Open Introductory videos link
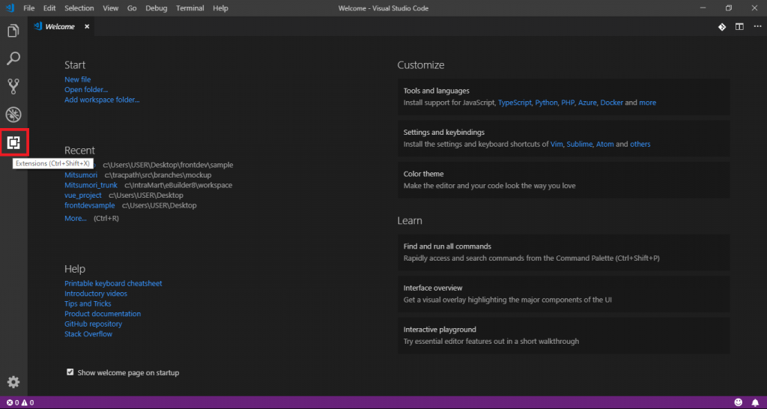This screenshot has height=409, width=767. [x=96, y=294]
